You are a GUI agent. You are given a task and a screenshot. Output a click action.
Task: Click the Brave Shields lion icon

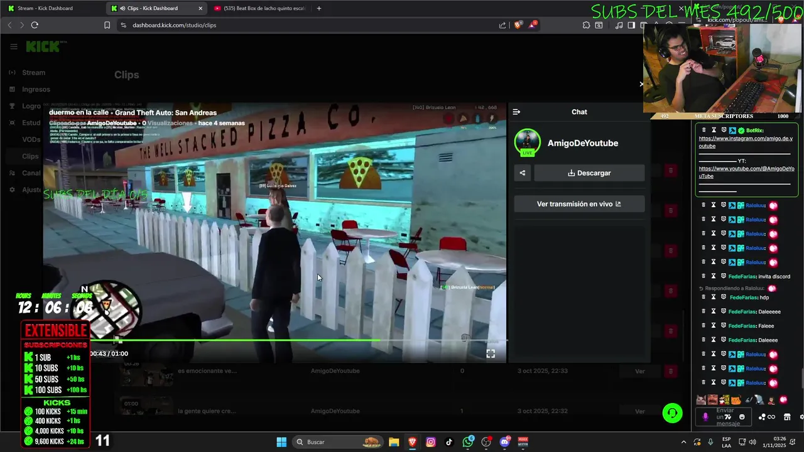[518, 25]
